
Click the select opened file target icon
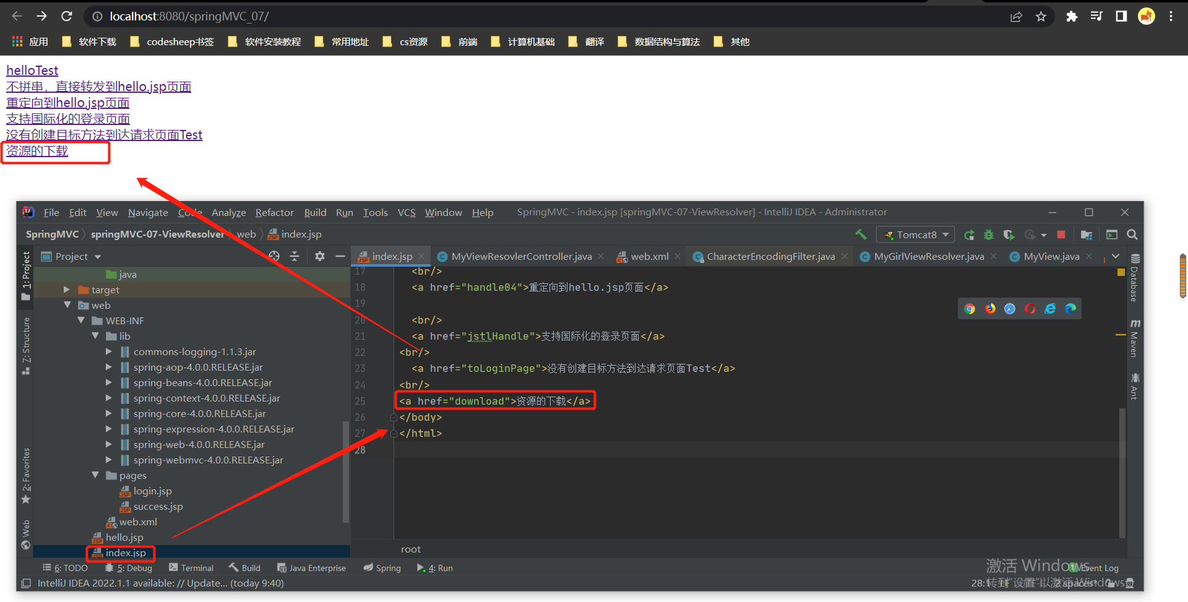click(x=274, y=256)
